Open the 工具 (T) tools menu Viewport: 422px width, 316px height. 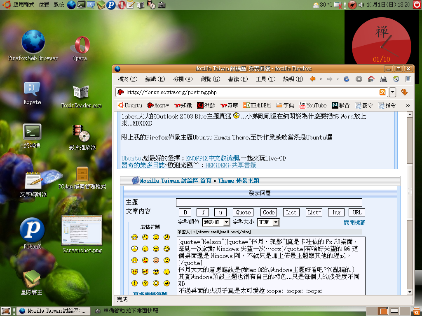265,79
